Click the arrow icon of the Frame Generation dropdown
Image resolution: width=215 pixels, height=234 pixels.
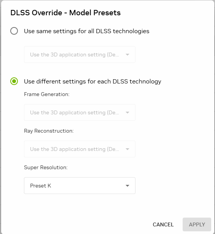[x=127, y=112]
